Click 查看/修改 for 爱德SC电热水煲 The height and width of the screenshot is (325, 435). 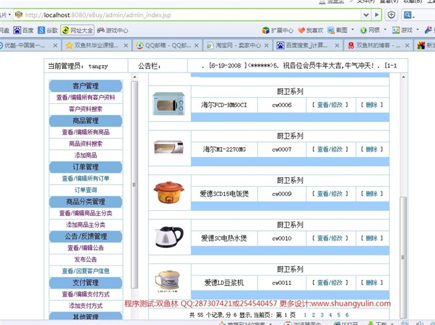pyautogui.click(x=330, y=238)
